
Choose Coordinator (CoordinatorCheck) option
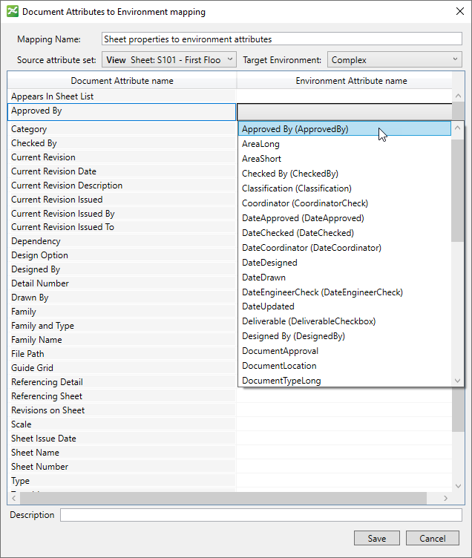point(344,203)
